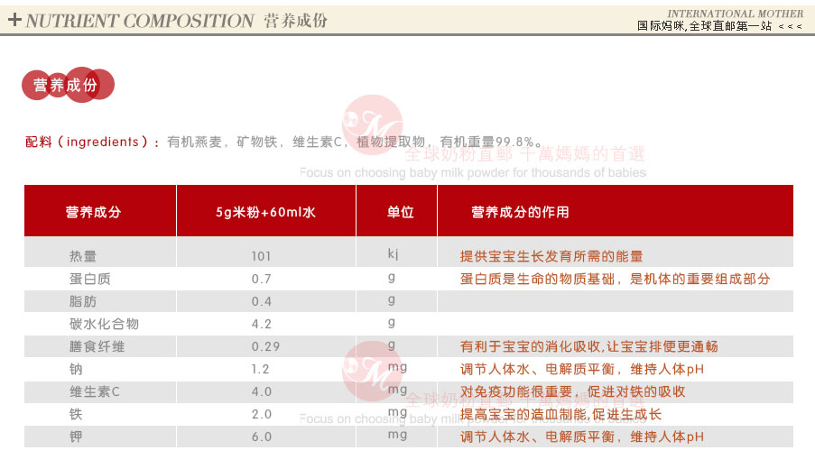Click the <<< arrows at top right
This screenshot has height=469, width=815.
(790, 27)
